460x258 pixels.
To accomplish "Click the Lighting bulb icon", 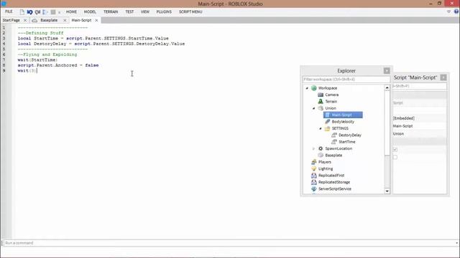I will click(x=314, y=169).
